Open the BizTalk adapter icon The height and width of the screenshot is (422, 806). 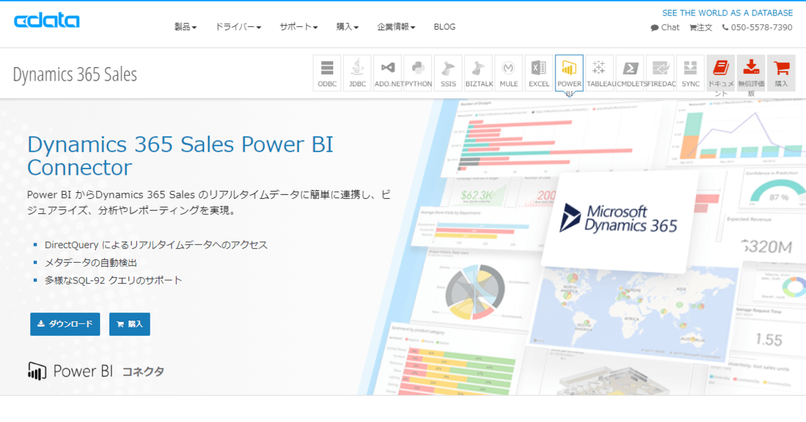[x=478, y=73]
